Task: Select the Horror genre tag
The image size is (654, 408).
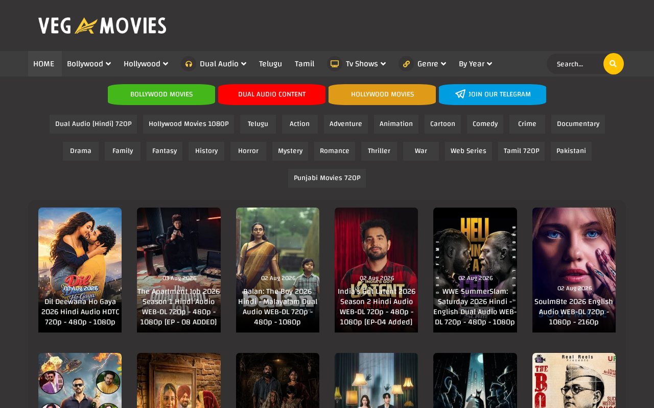Action: coord(248,151)
